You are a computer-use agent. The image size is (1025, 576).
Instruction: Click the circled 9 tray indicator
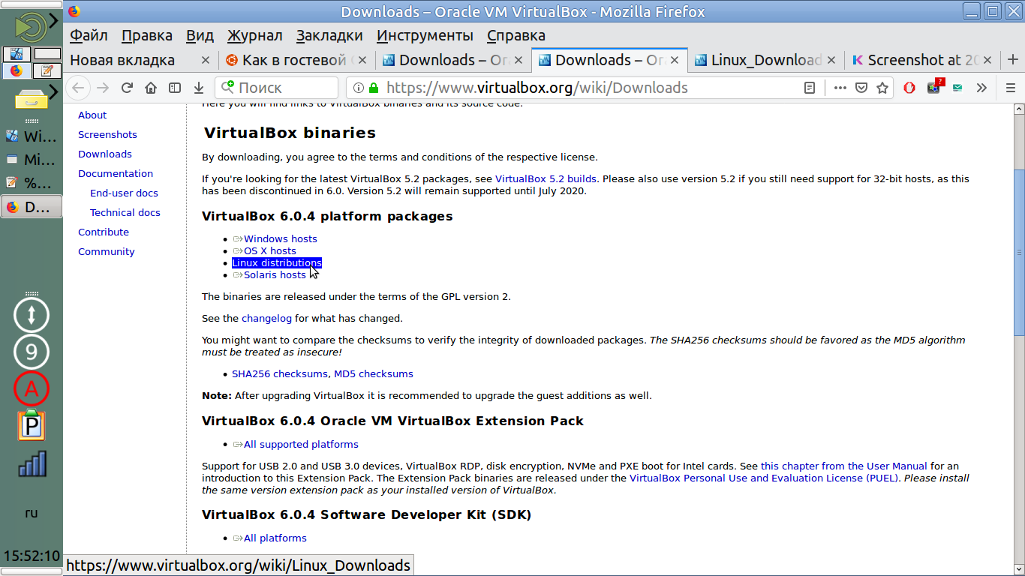point(32,352)
